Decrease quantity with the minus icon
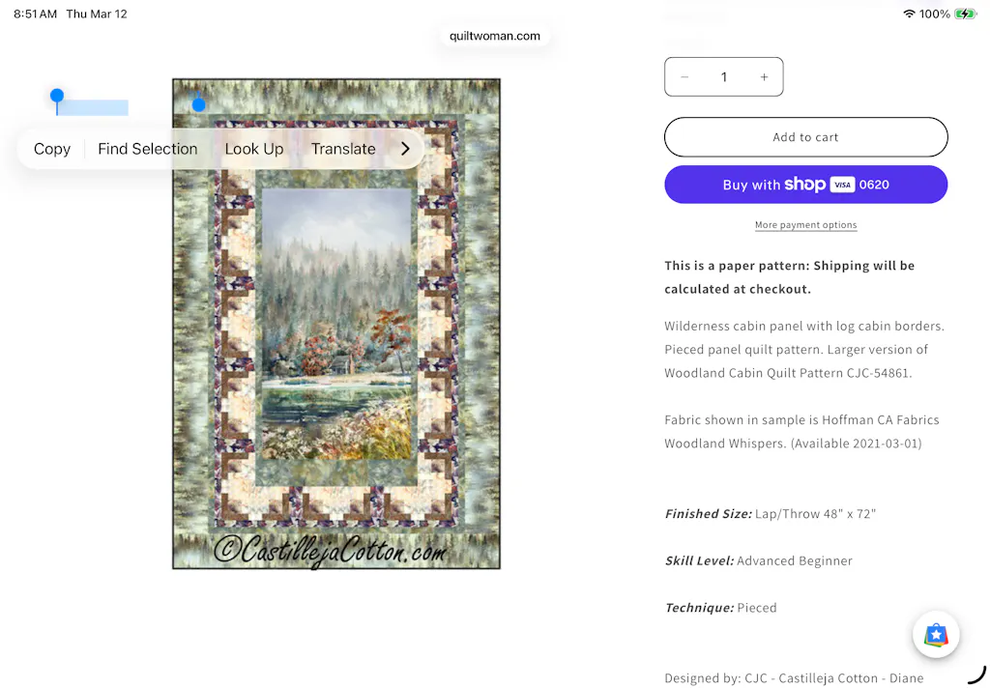This screenshot has width=990, height=688. [x=684, y=77]
